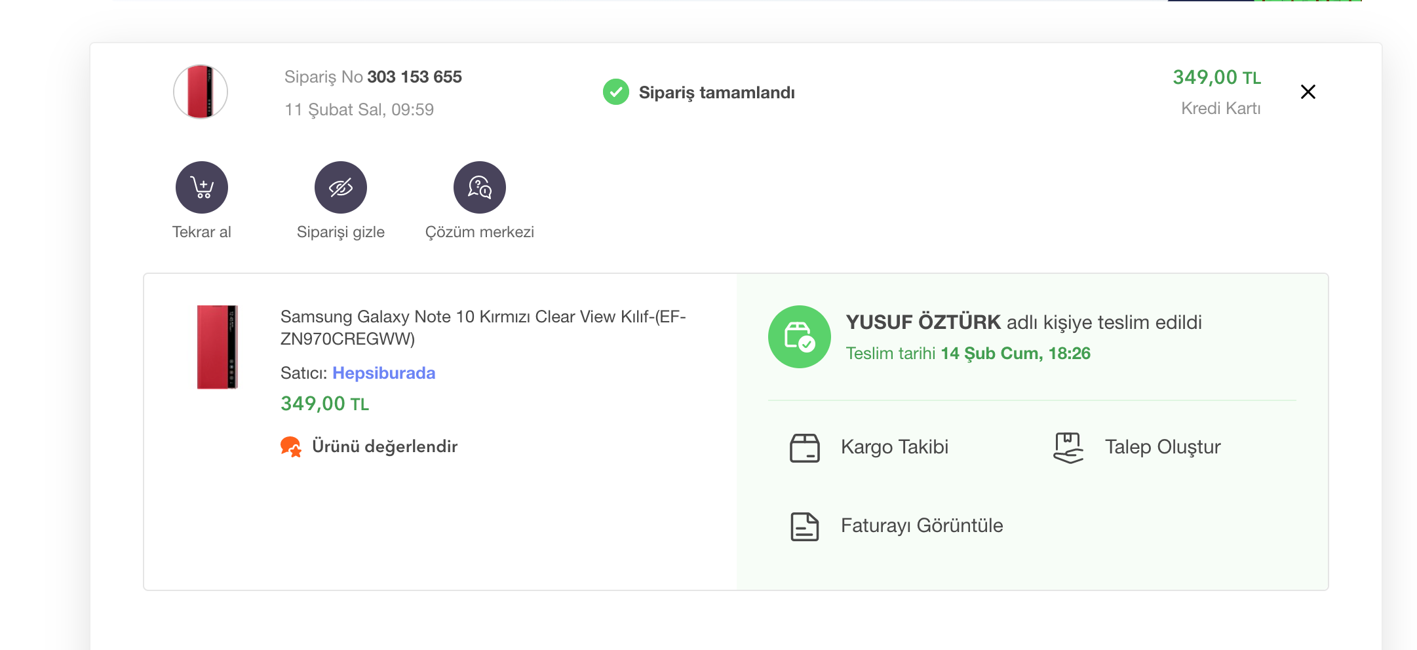Click the Siparişi gizle label

[341, 233]
